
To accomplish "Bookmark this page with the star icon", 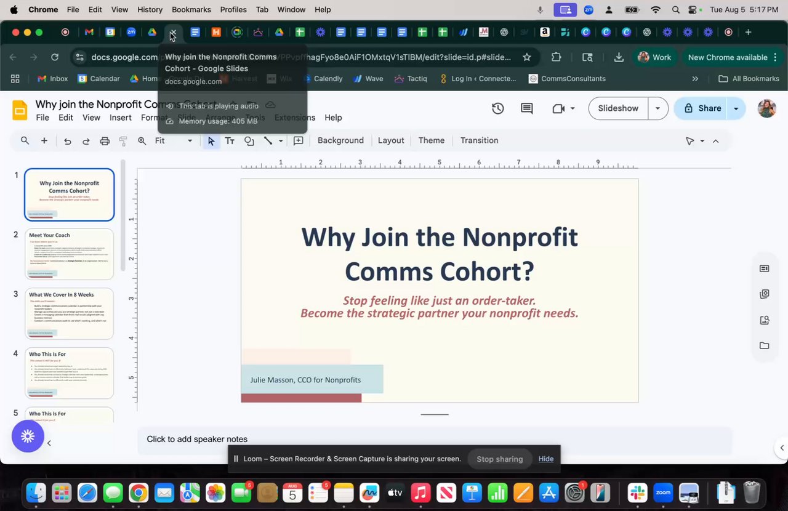I will point(526,57).
